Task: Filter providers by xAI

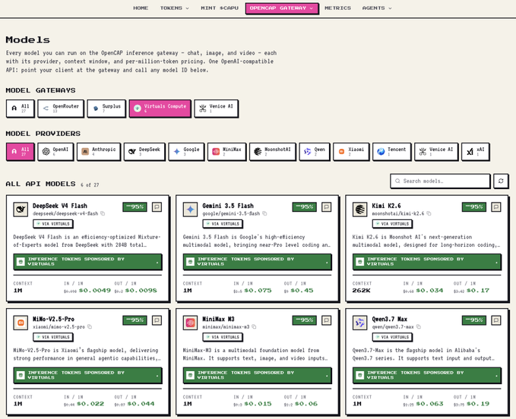Action: [475, 152]
